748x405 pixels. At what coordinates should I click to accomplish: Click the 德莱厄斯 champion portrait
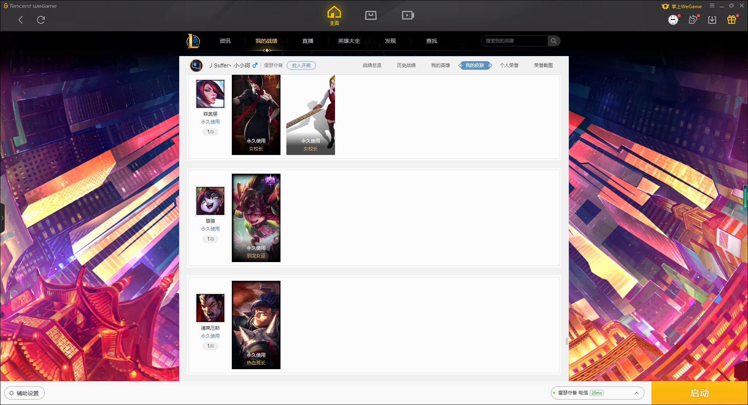click(210, 308)
